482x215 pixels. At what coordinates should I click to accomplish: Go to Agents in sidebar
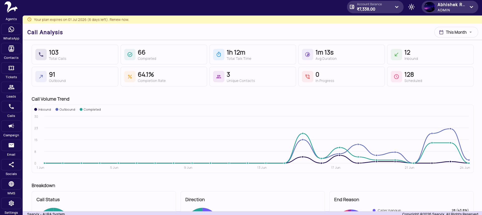tap(11, 19)
